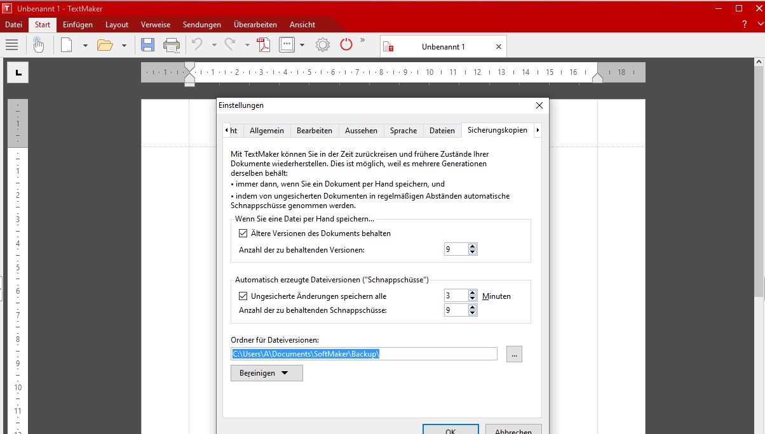Open the hamburger menu in the toolbar
This screenshot has width=765, height=434.
click(x=11, y=45)
